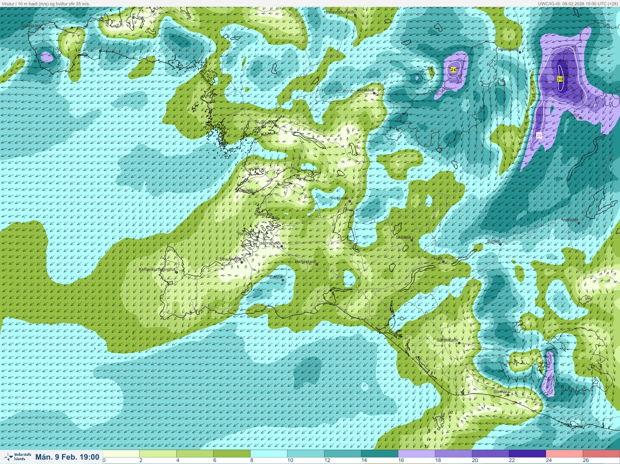Select the 0–2 m/s legend color
The image size is (620, 464).
coord(121,454)
